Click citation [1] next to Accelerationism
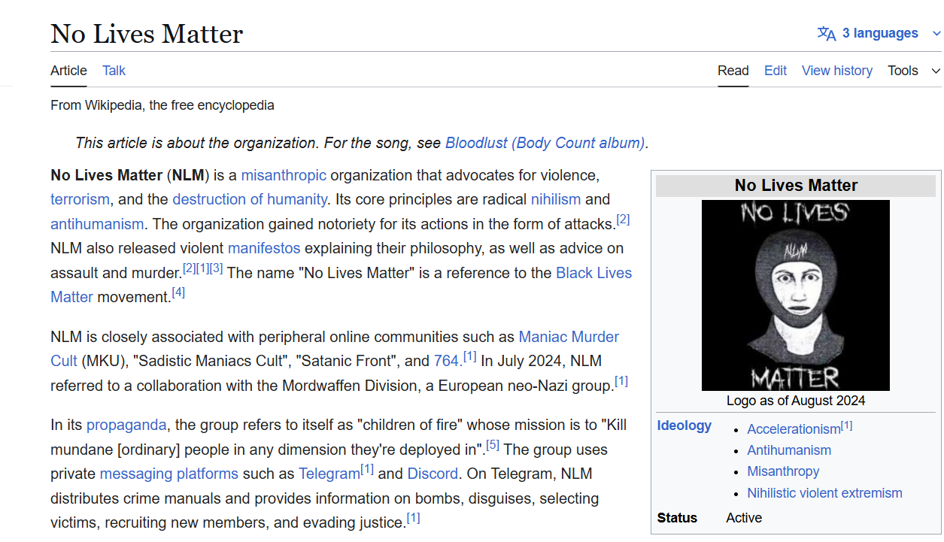This screenshot has height=542, width=944. pos(847,425)
